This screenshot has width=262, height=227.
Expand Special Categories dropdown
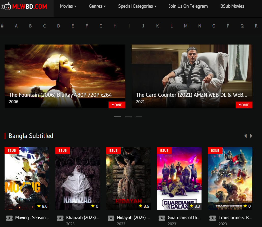[x=137, y=6]
